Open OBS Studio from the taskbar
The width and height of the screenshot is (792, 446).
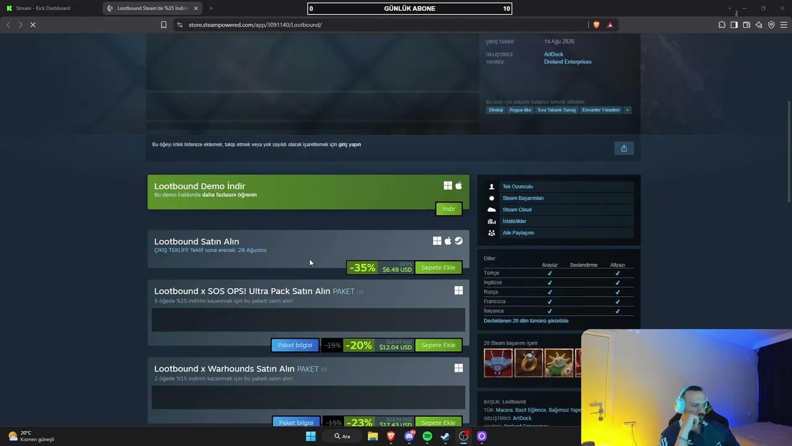point(463,436)
